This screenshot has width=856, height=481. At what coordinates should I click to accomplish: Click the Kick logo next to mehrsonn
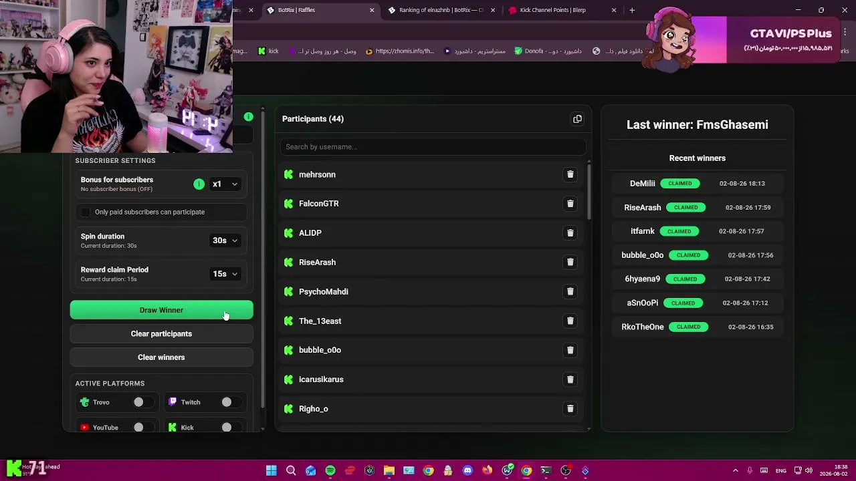point(288,174)
